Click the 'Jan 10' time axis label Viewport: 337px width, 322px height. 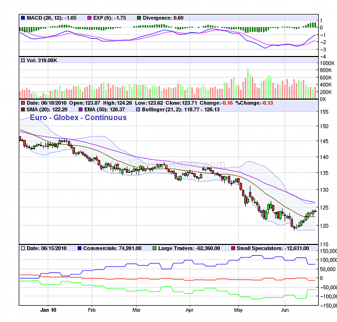click(x=48, y=310)
